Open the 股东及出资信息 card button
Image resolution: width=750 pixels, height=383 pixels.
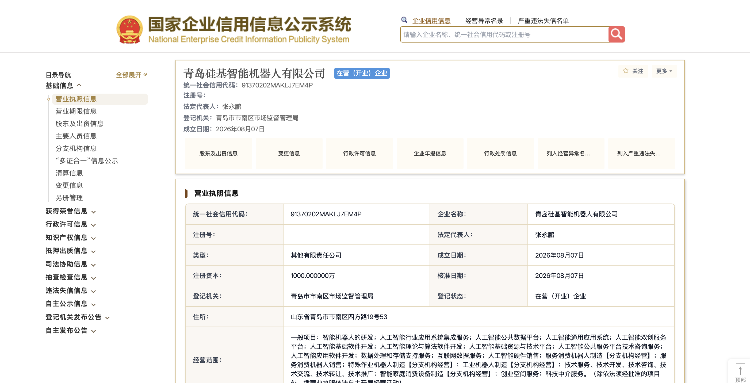[x=218, y=153]
